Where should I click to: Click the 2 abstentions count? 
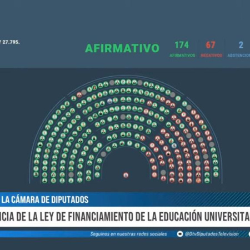(x=241, y=45)
